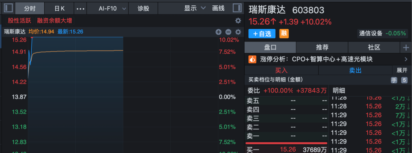Open the 通信设备 sector label
This screenshot has height=153, width=412.
click(370, 33)
